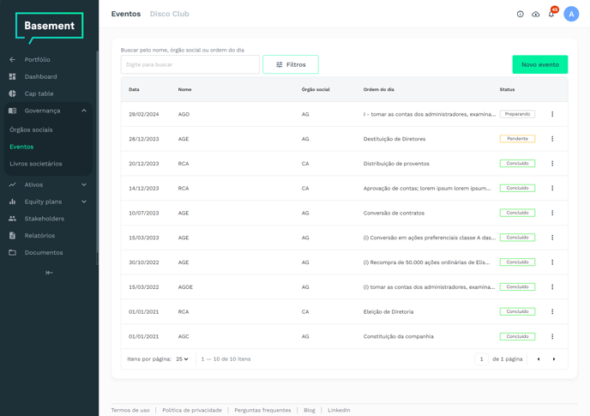Collapse the Governança menu section
This screenshot has width=590, height=416.
click(84, 111)
